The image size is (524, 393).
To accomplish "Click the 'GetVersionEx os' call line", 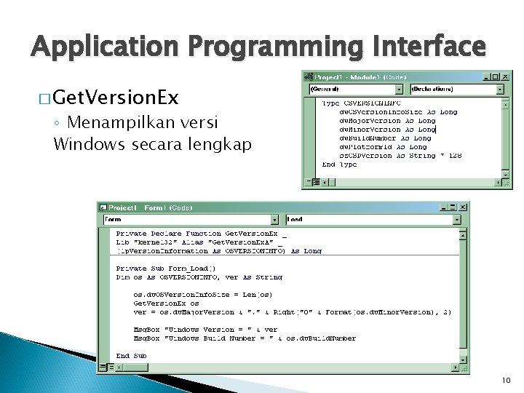I will point(166,303).
